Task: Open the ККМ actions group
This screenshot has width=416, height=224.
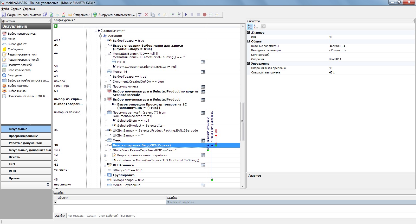Action: click(x=26, y=164)
